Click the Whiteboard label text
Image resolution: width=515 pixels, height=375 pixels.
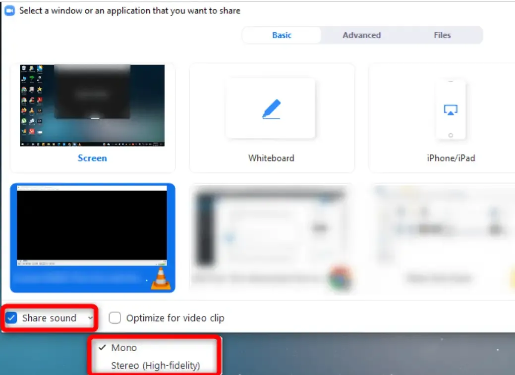click(x=271, y=158)
